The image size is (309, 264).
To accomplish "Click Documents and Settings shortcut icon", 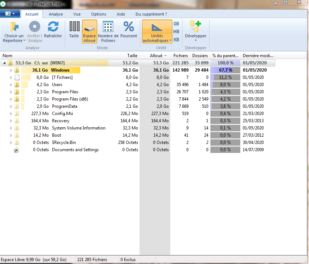I will [17, 150].
